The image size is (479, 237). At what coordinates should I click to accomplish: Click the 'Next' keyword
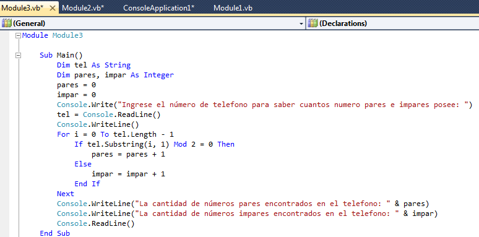tap(66, 194)
